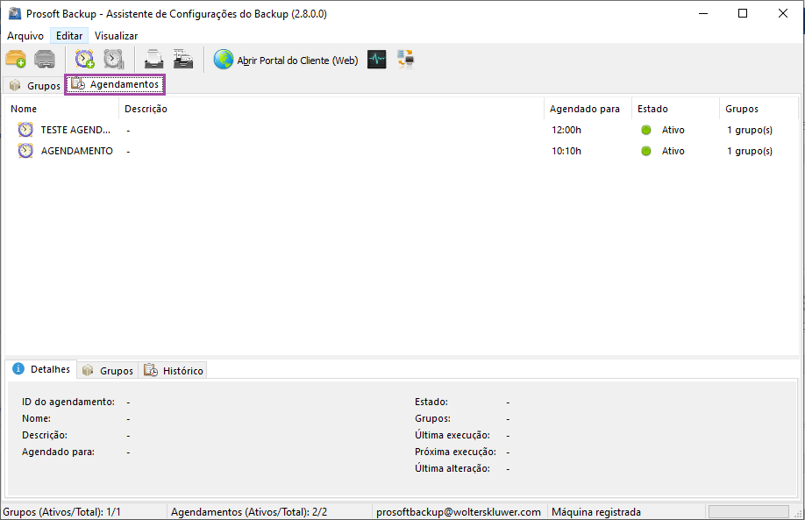Click the globe icon for client portal
This screenshot has height=520, width=805.
(224, 60)
